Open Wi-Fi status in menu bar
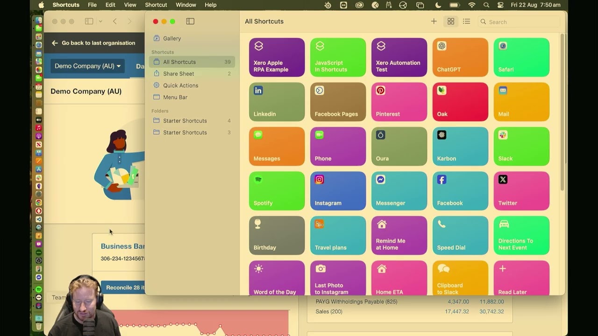The image size is (598, 336). [x=472, y=5]
